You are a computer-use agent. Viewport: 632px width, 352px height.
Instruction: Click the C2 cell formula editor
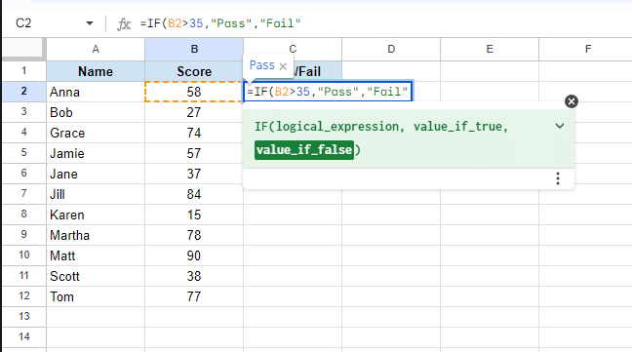[x=328, y=92]
